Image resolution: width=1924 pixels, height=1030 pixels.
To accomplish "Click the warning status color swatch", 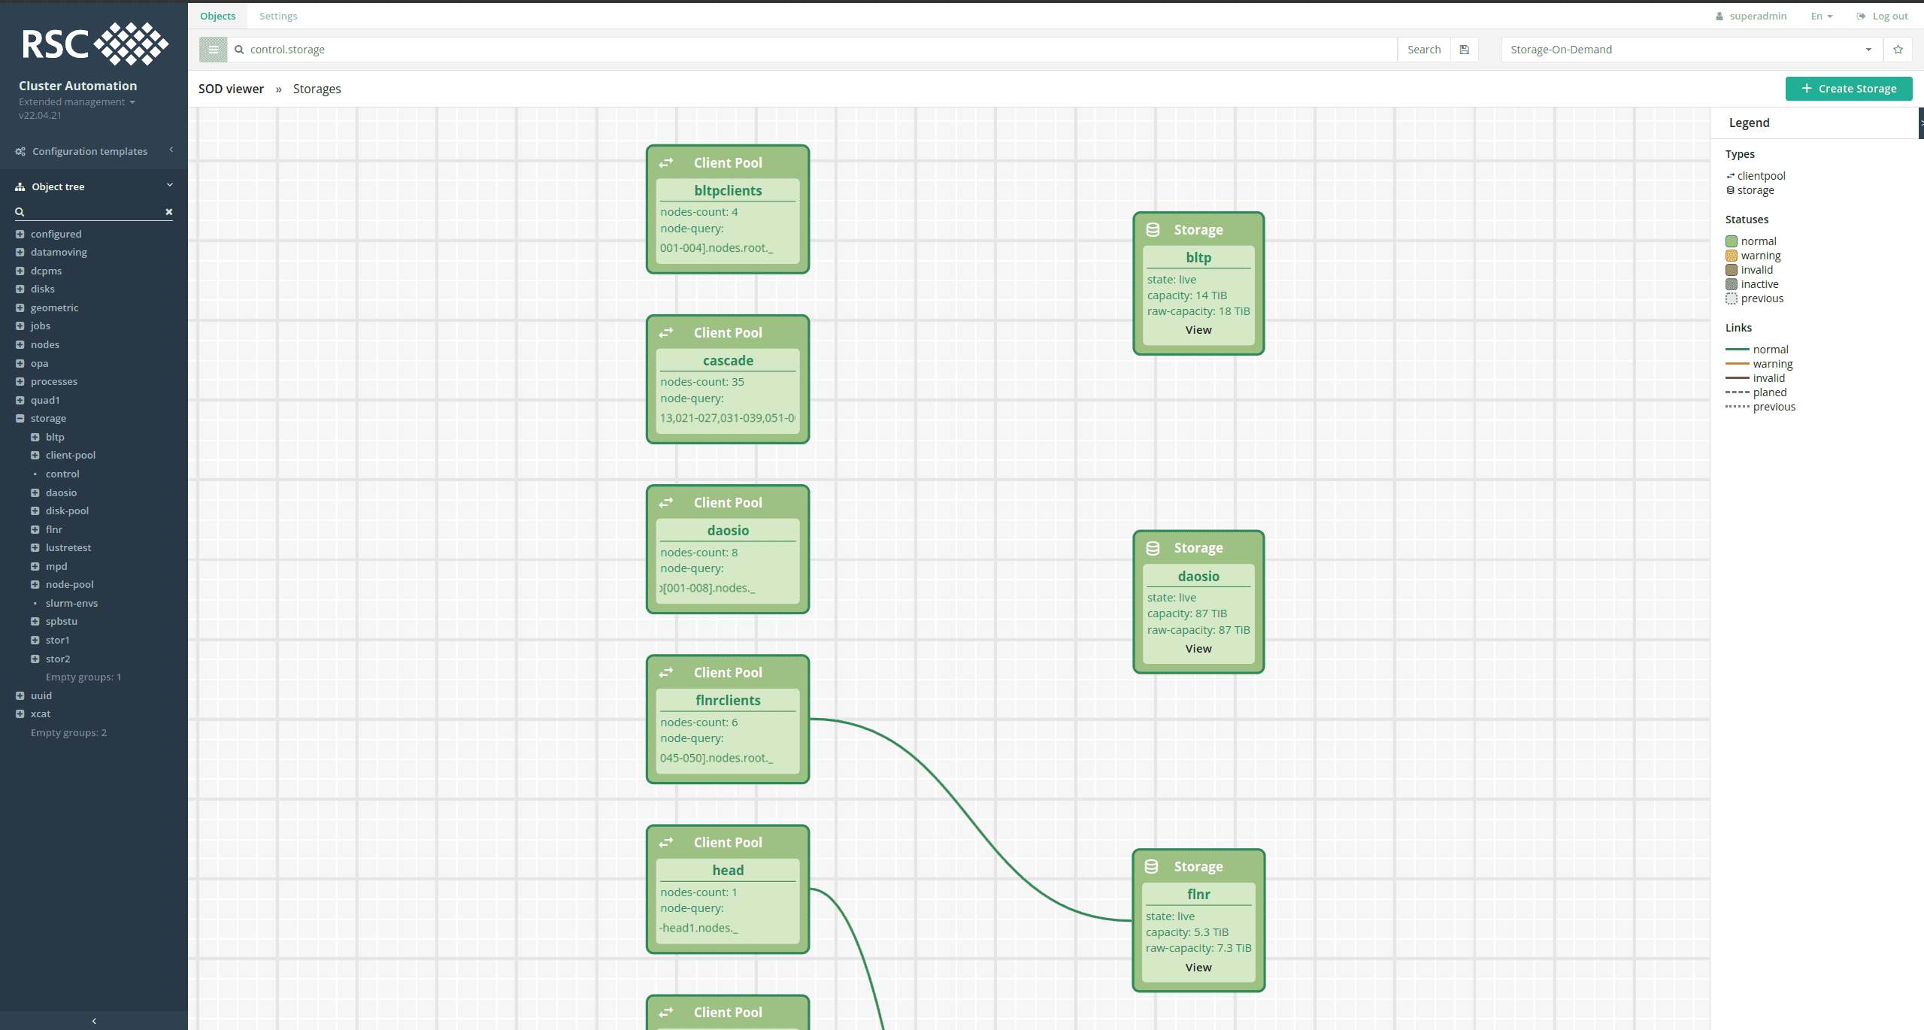I will click(x=1732, y=256).
